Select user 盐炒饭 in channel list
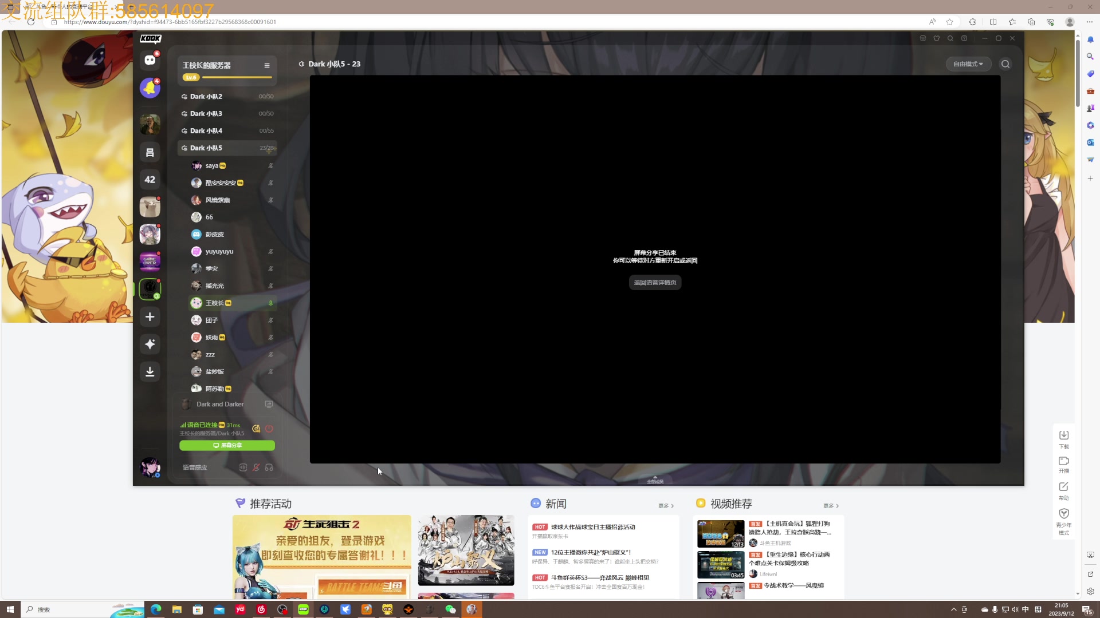 pyautogui.click(x=233, y=372)
